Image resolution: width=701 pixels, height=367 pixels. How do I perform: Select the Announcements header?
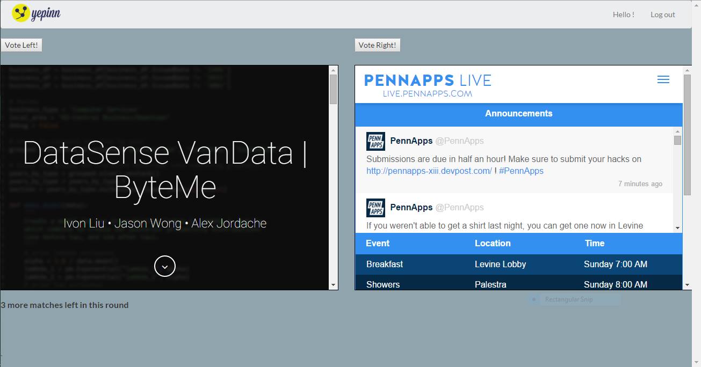point(519,113)
